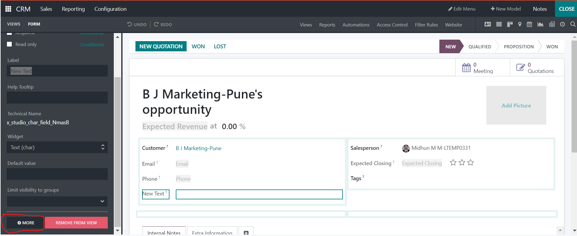Add a new notebook tab with plus icon
The height and width of the screenshot is (236, 577).
pyautogui.click(x=246, y=233)
